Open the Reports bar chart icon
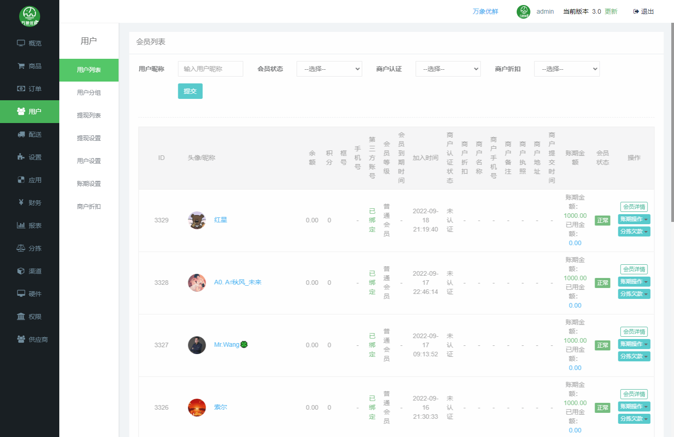This screenshot has width=674, height=437. click(21, 226)
